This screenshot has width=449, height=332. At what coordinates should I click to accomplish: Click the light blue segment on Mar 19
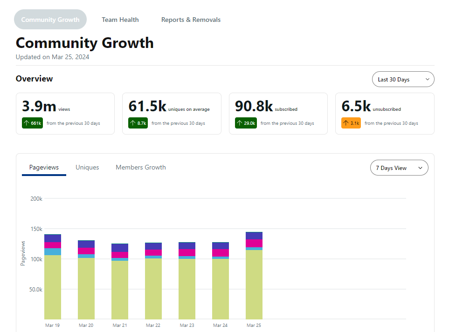53,251
